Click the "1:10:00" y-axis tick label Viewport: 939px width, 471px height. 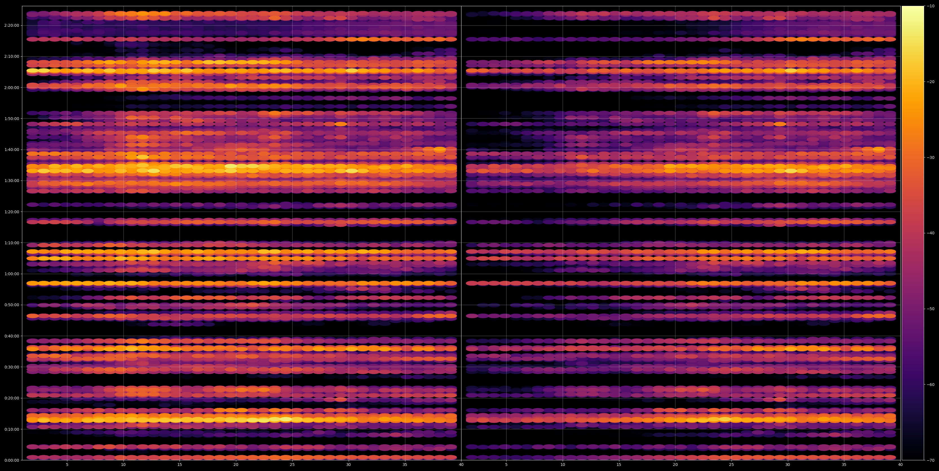12,243
